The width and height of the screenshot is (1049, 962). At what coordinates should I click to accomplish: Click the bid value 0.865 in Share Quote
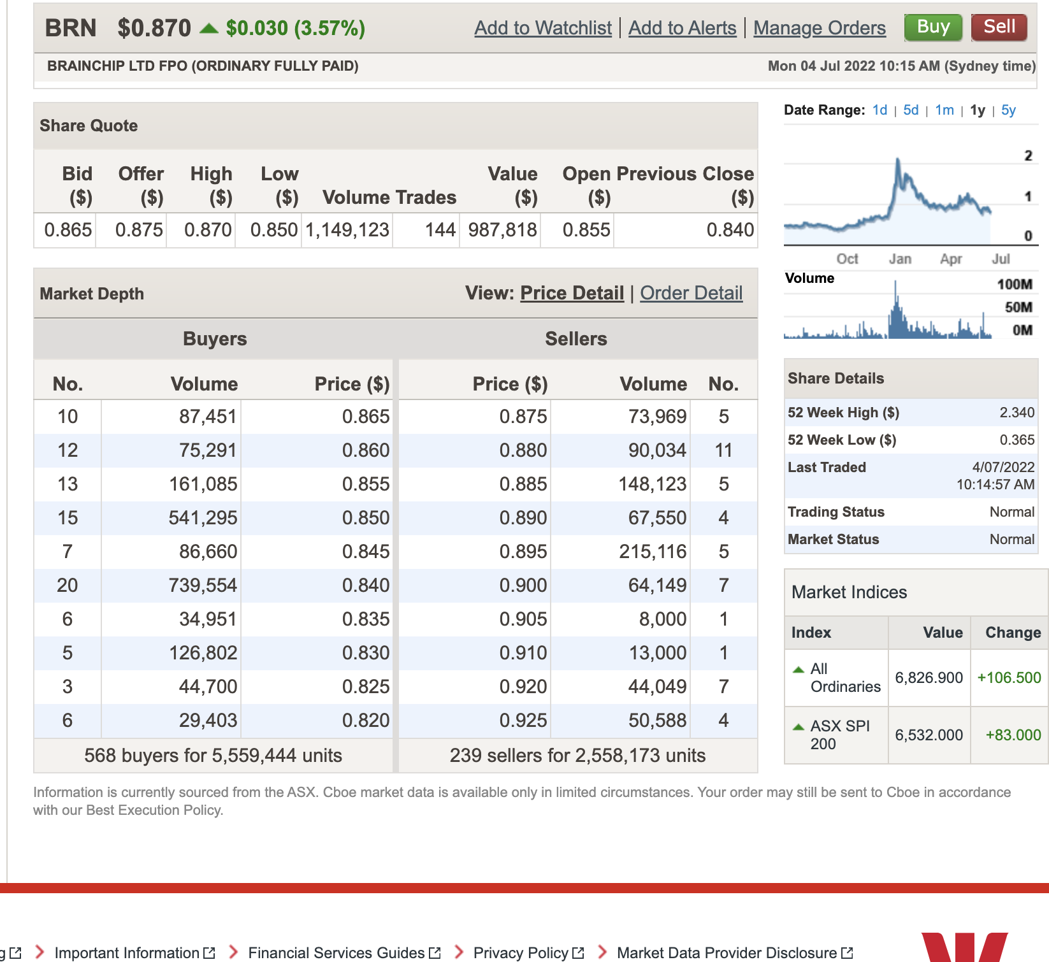click(x=68, y=230)
